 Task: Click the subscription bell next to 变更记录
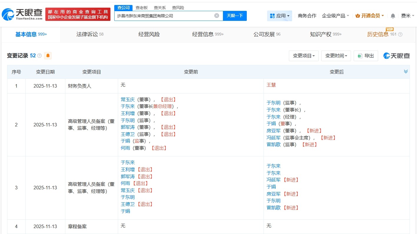(x=48, y=56)
